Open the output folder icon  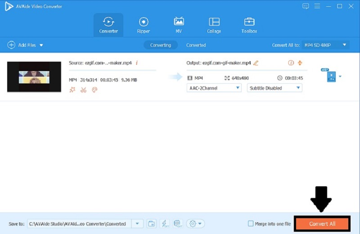152,224
